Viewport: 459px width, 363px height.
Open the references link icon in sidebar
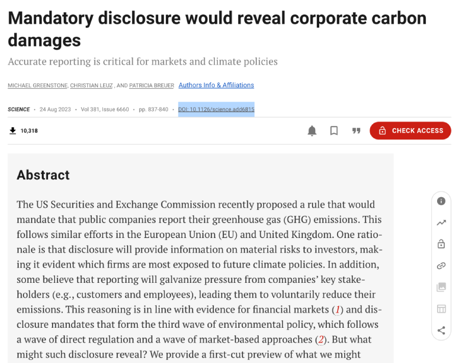click(441, 265)
